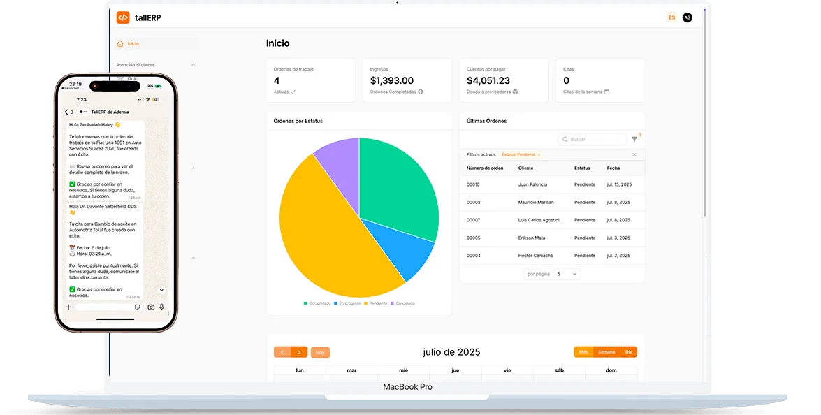Image resolution: width=821 pixels, height=415 pixels.
Task: Toggle Pendiente legend entry
Action: pos(376,303)
